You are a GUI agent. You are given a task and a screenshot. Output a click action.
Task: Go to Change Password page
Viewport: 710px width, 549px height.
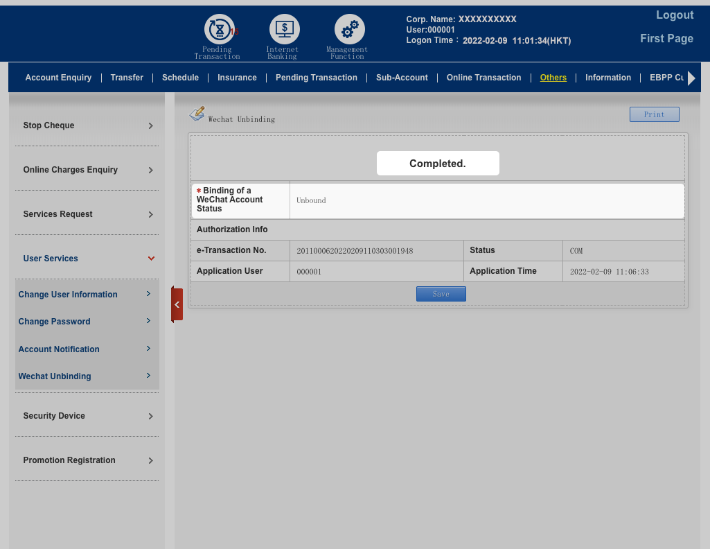coord(55,322)
